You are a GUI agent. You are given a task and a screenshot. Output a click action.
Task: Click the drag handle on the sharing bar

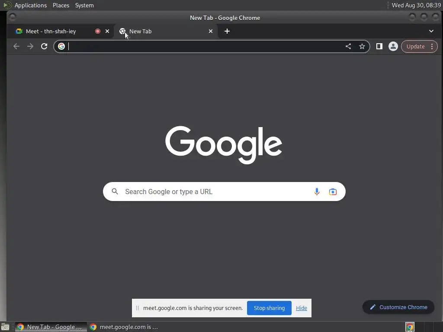pyautogui.click(x=137, y=308)
